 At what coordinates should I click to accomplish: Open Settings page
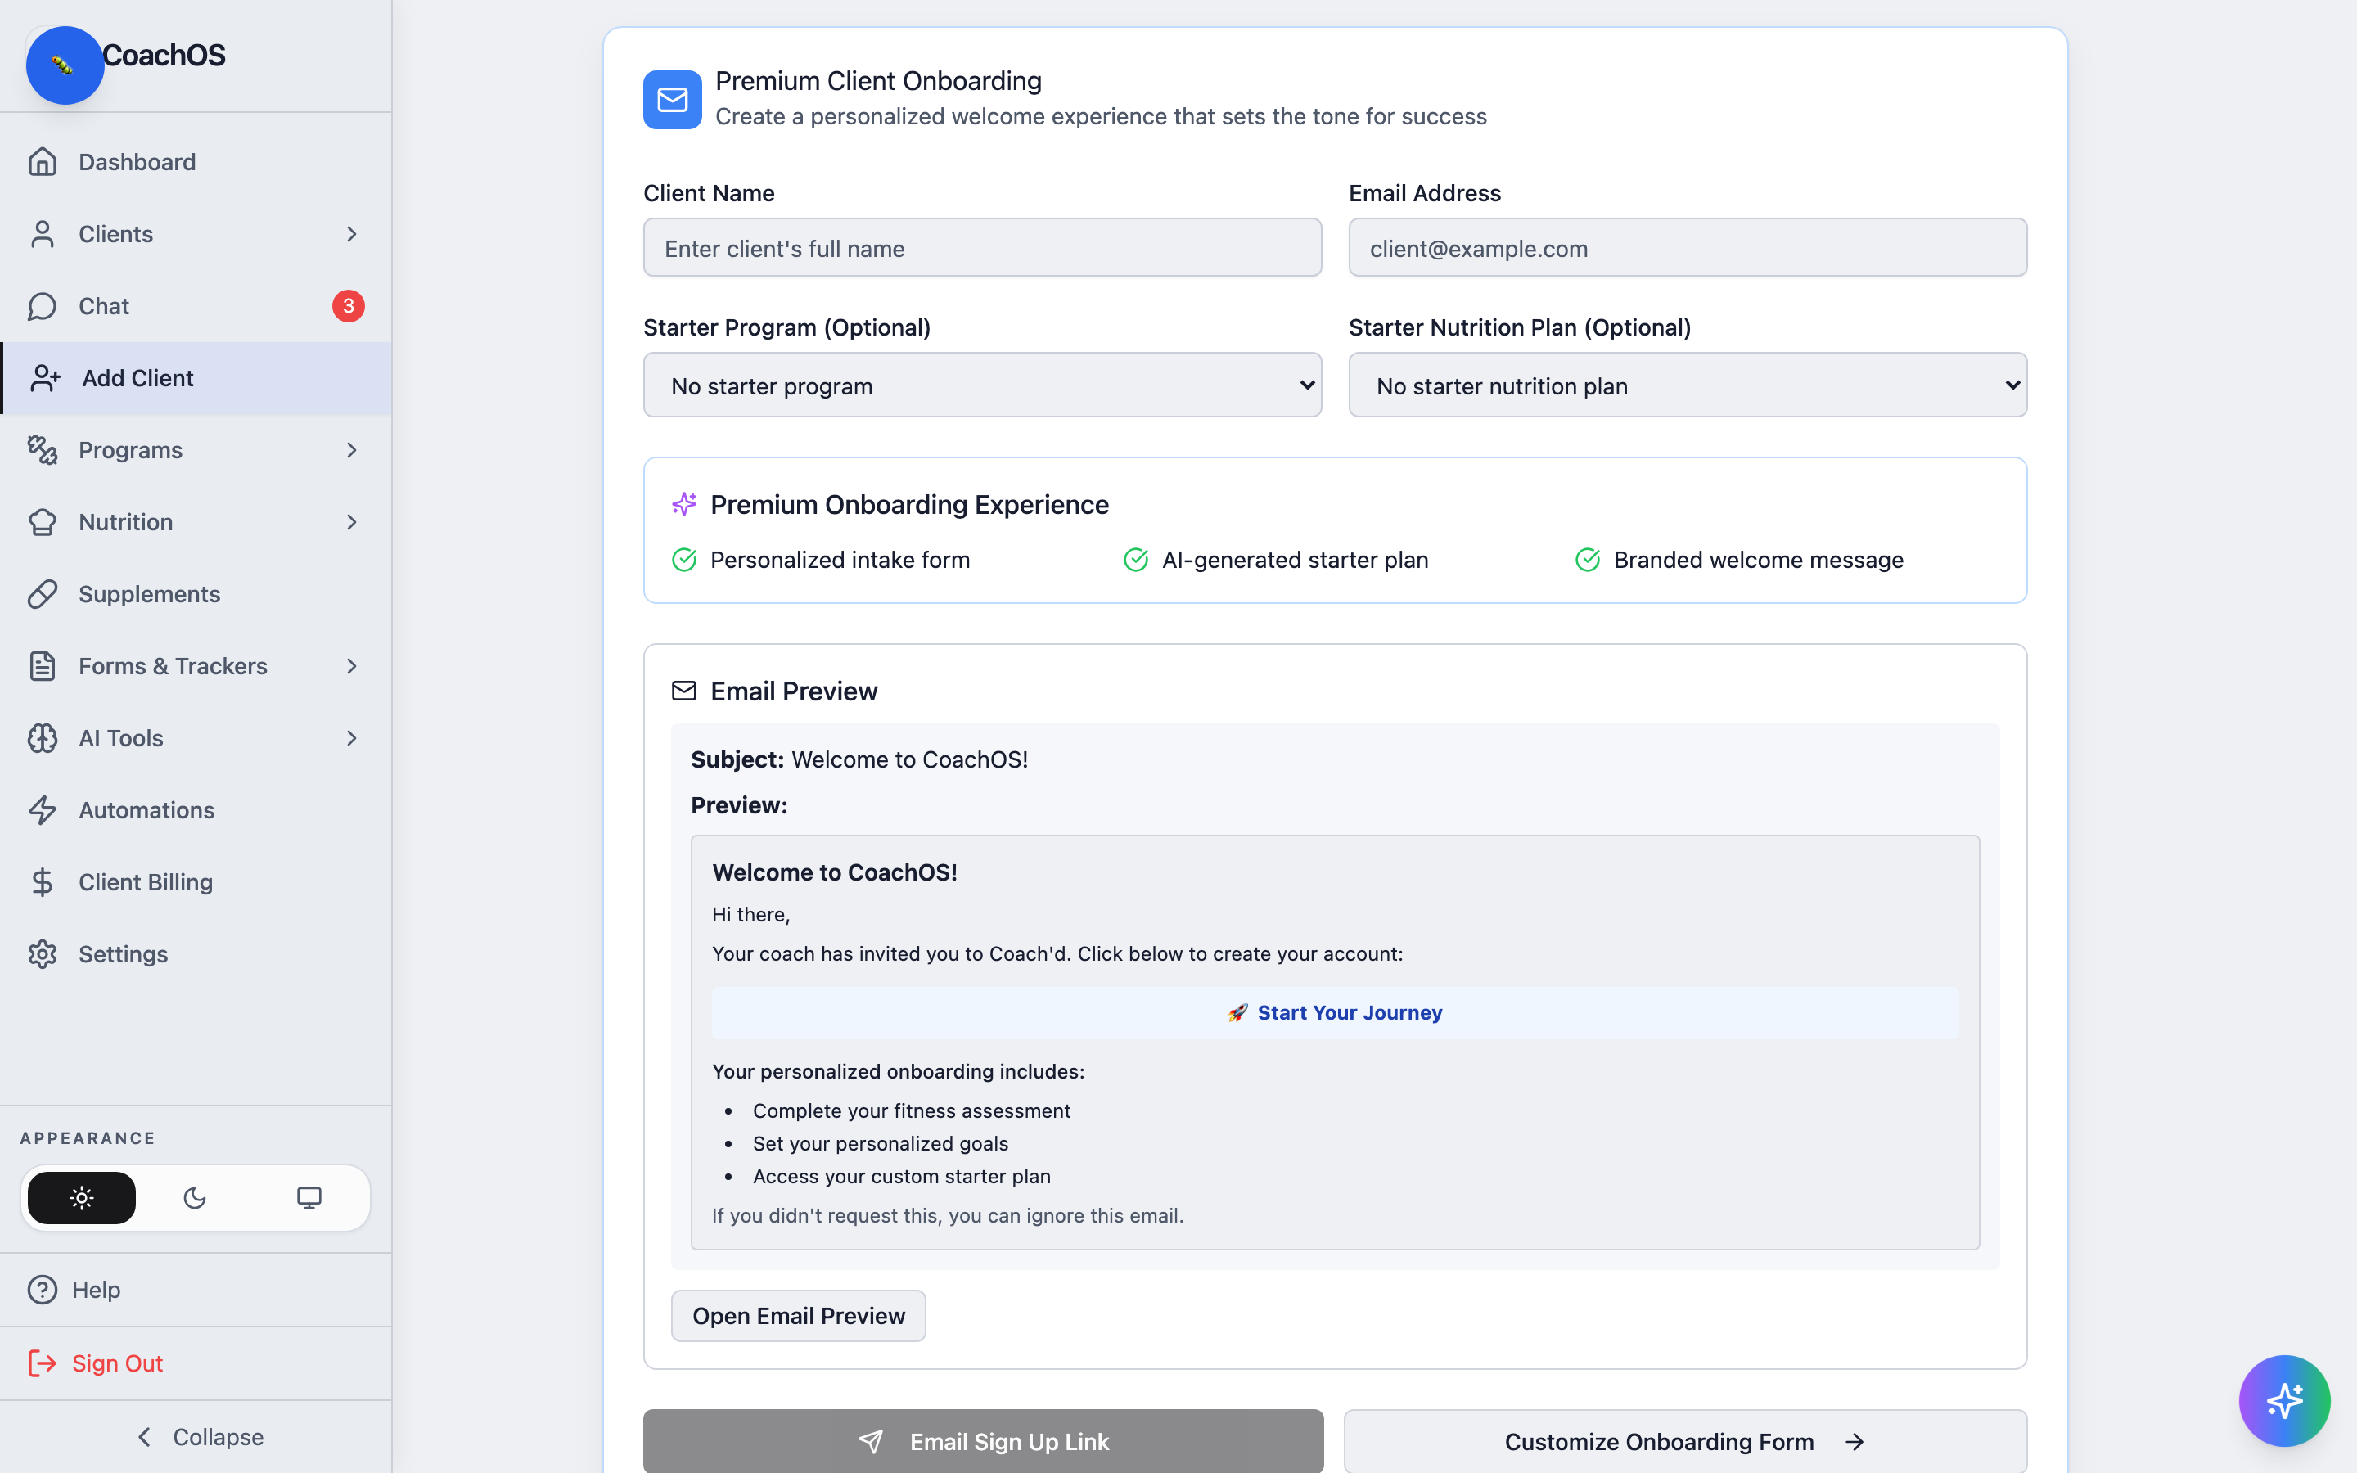pyautogui.click(x=196, y=955)
